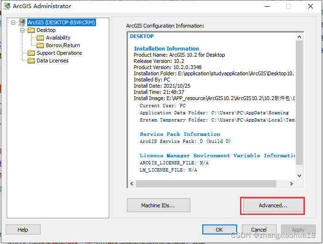Image resolution: width=323 pixels, height=244 pixels.
Task: Click the Availability folder icon
Action: coord(40,38)
